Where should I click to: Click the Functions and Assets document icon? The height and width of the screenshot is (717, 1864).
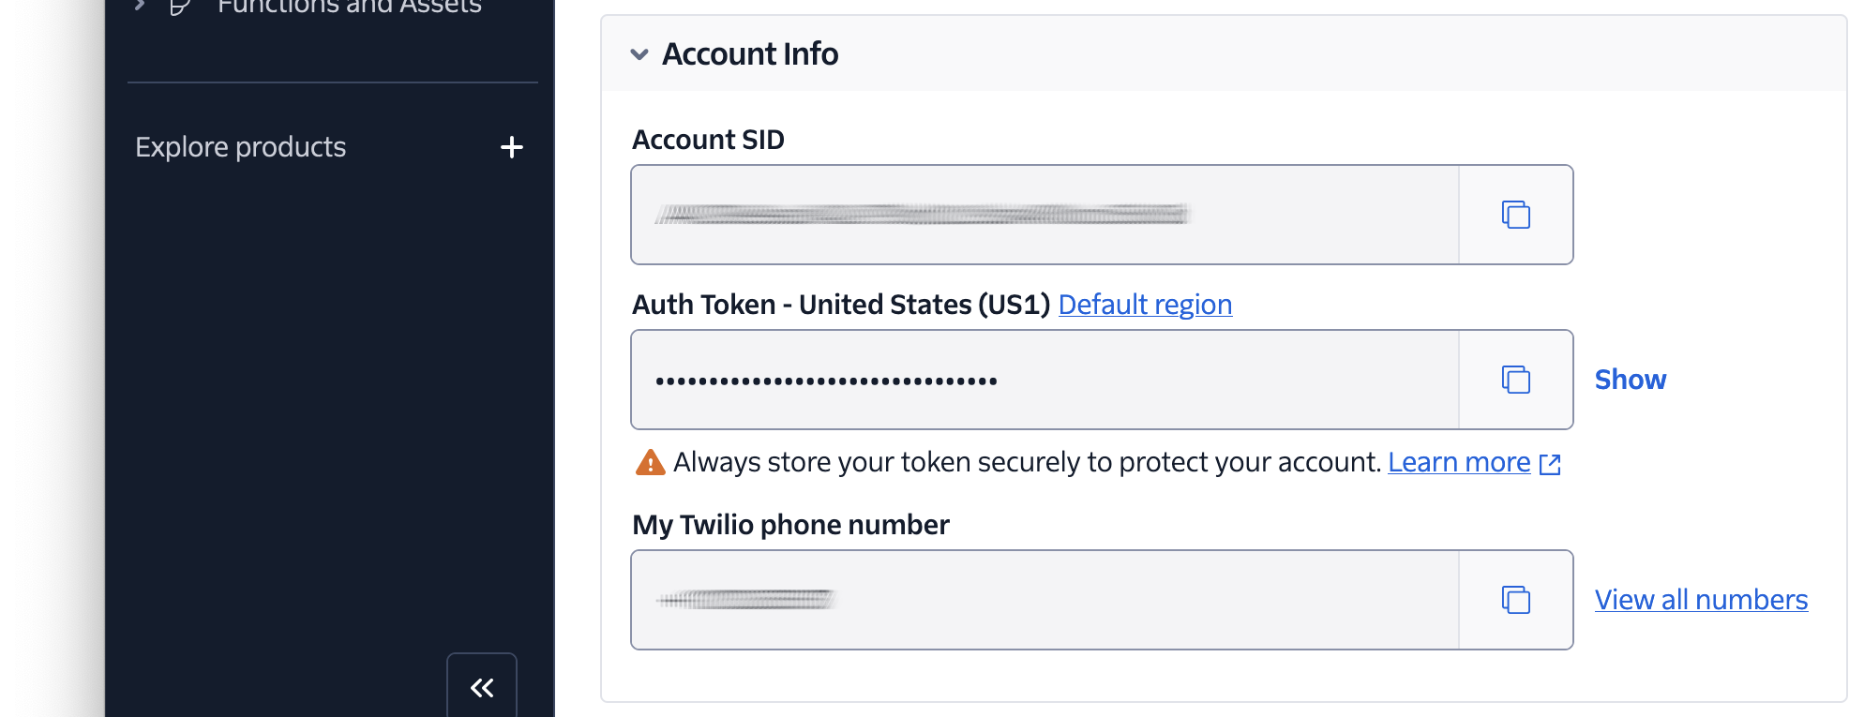179,7
